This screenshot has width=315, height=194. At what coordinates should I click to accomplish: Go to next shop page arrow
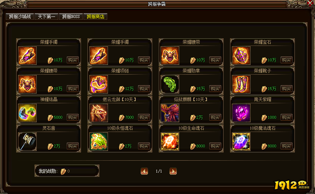coord(173,171)
